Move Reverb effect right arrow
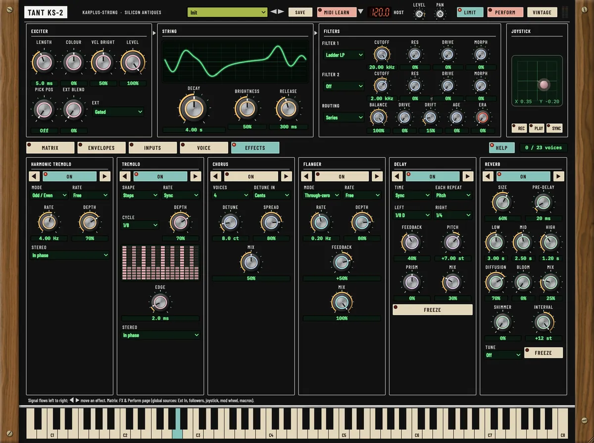The width and height of the screenshot is (594, 443). (x=558, y=176)
